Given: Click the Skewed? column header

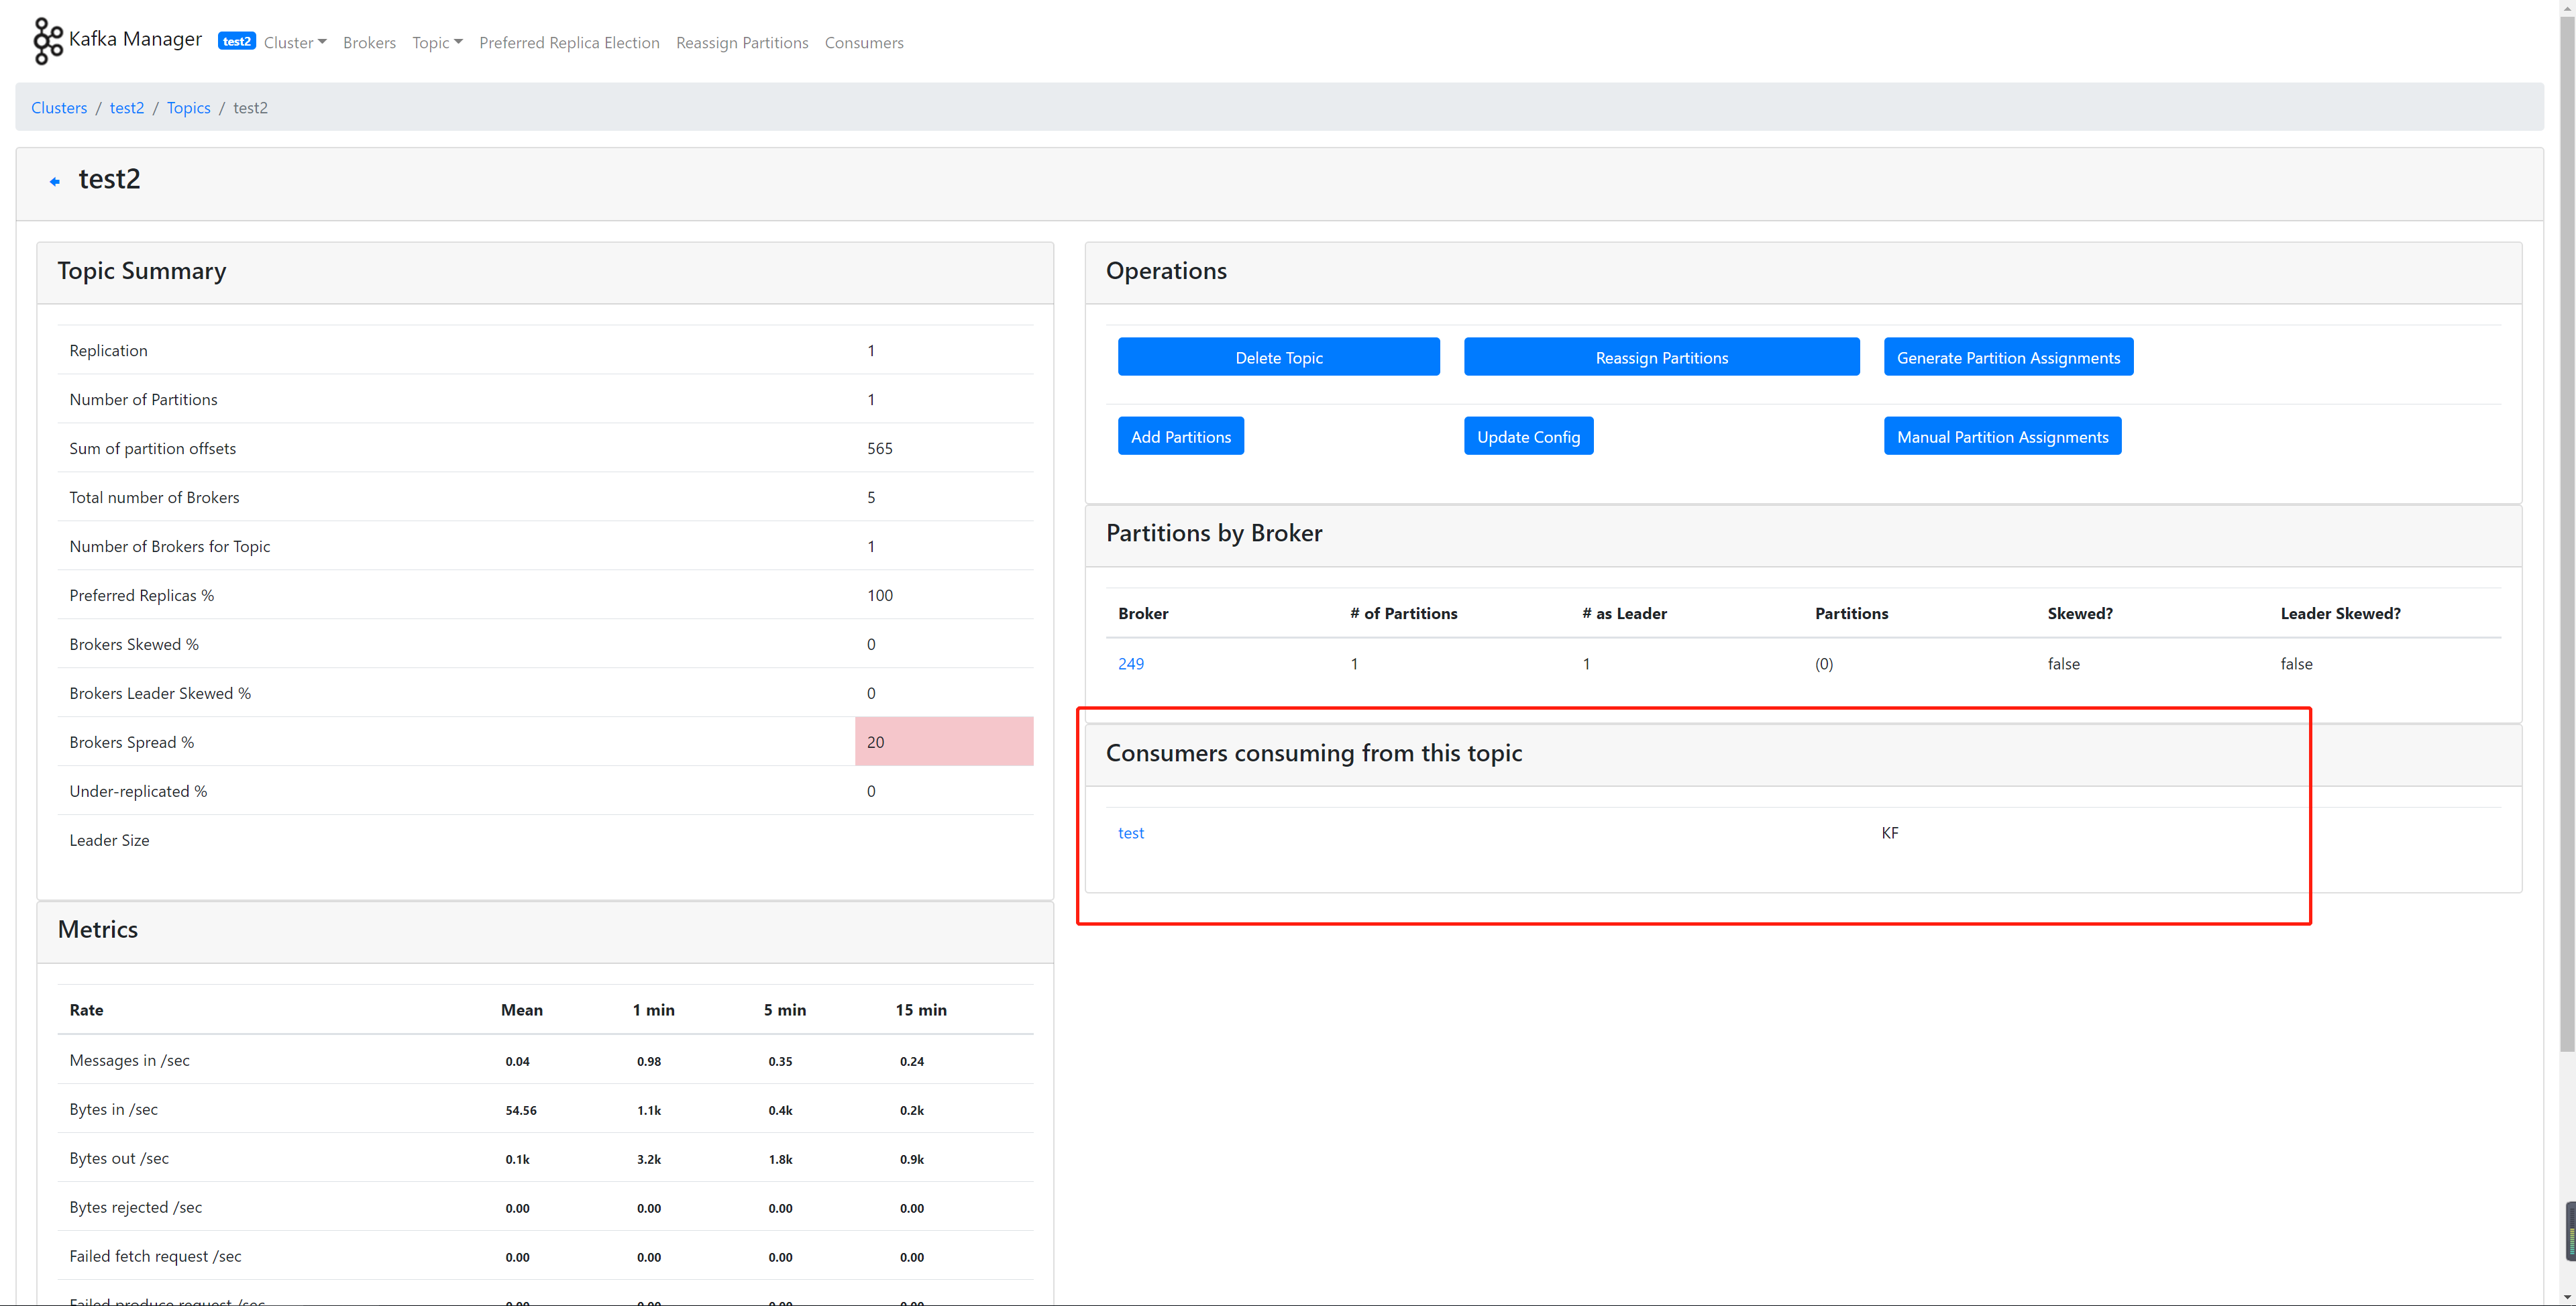Looking at the screenshot, I should (2080, 613).
